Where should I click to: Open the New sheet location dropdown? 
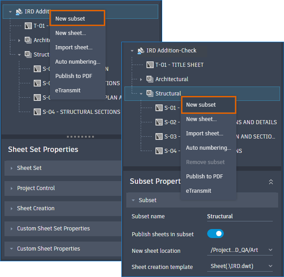click(x=240, y=250)
